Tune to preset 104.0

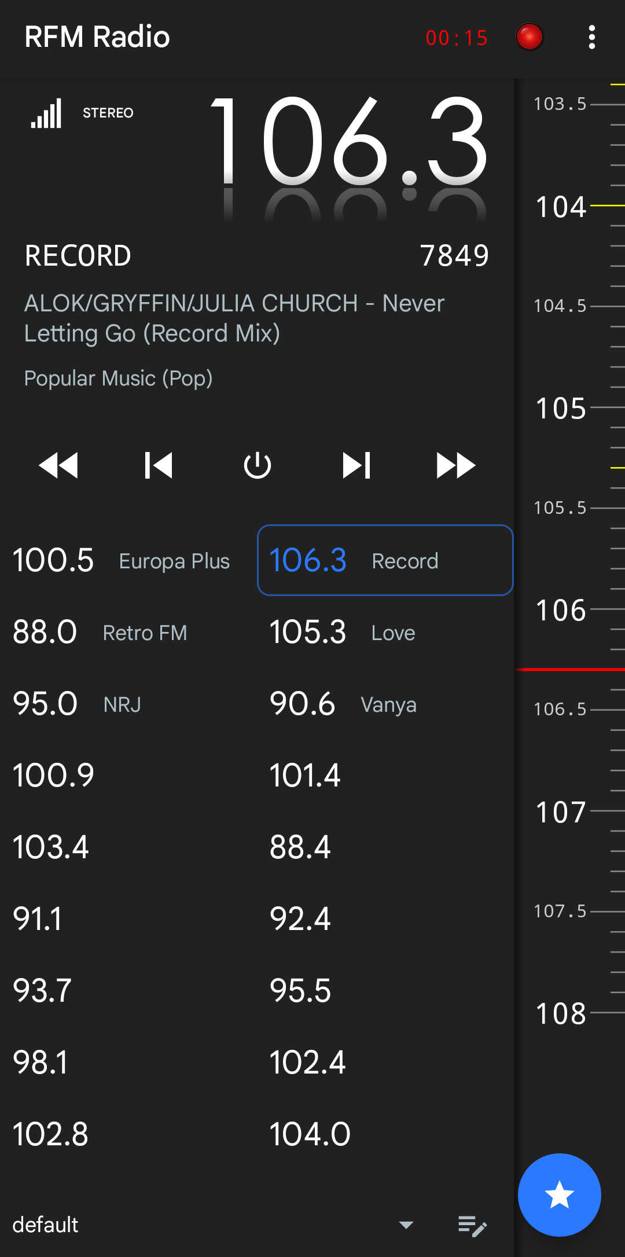coord(385,1134)
